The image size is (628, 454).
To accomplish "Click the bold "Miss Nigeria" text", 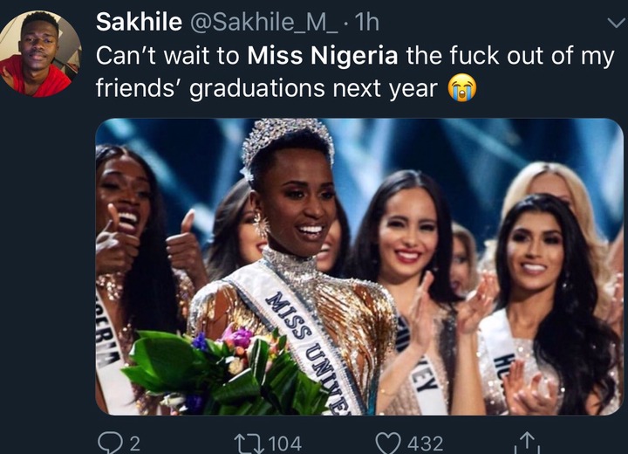I will point(322,55).
